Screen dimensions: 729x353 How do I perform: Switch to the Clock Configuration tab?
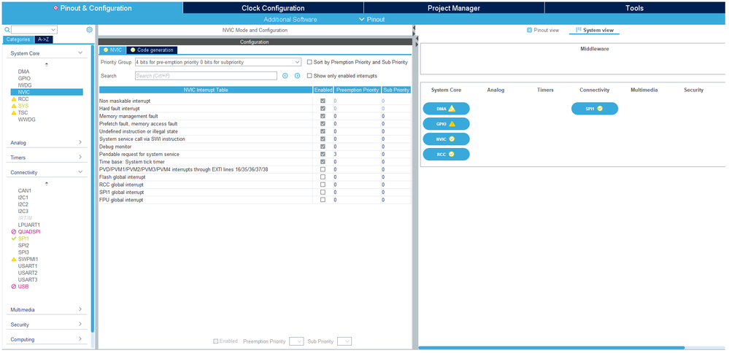click(273, 8)
